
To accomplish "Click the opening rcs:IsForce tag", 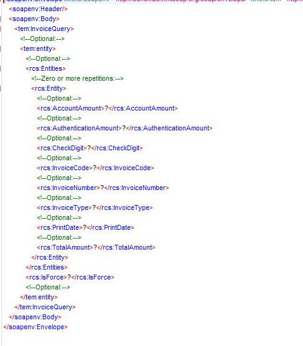I will 46,277.
